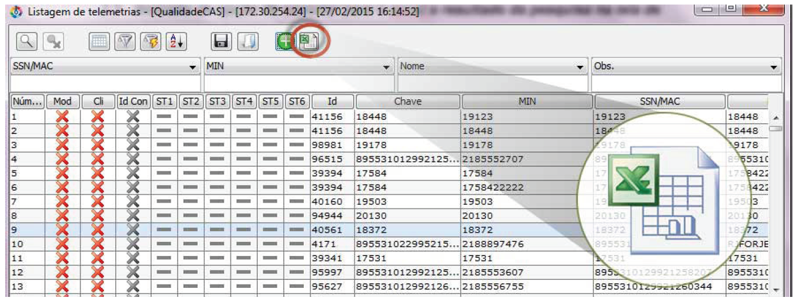Screen dimensions: 797x306
Task: Add entry with the green plus icon
Action: click(x=286, y=41)
